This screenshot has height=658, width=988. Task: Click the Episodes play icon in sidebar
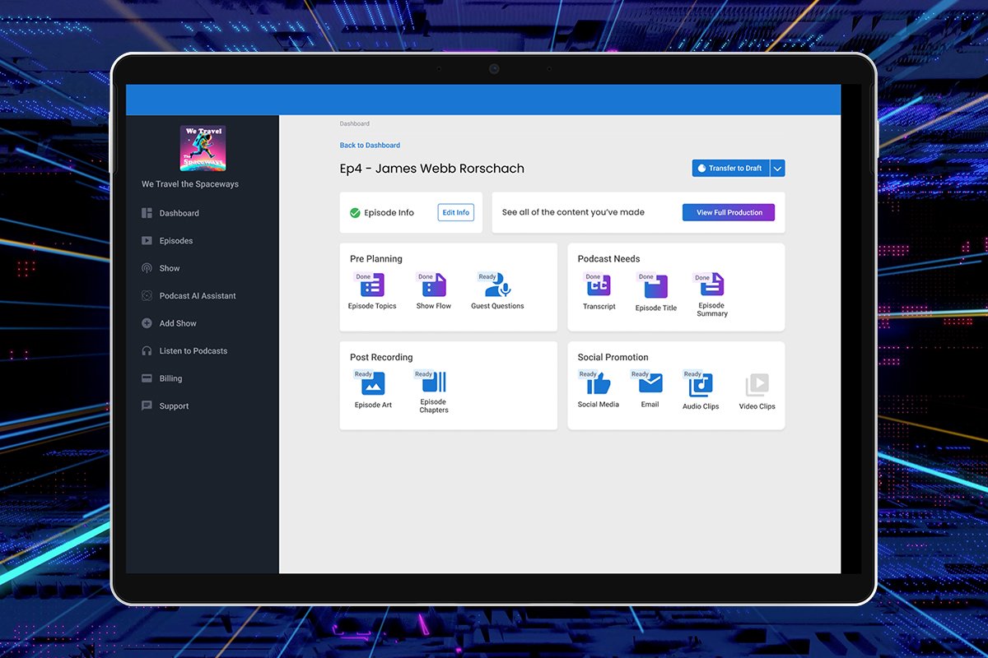pyautogui.click(x=147, y=241)
